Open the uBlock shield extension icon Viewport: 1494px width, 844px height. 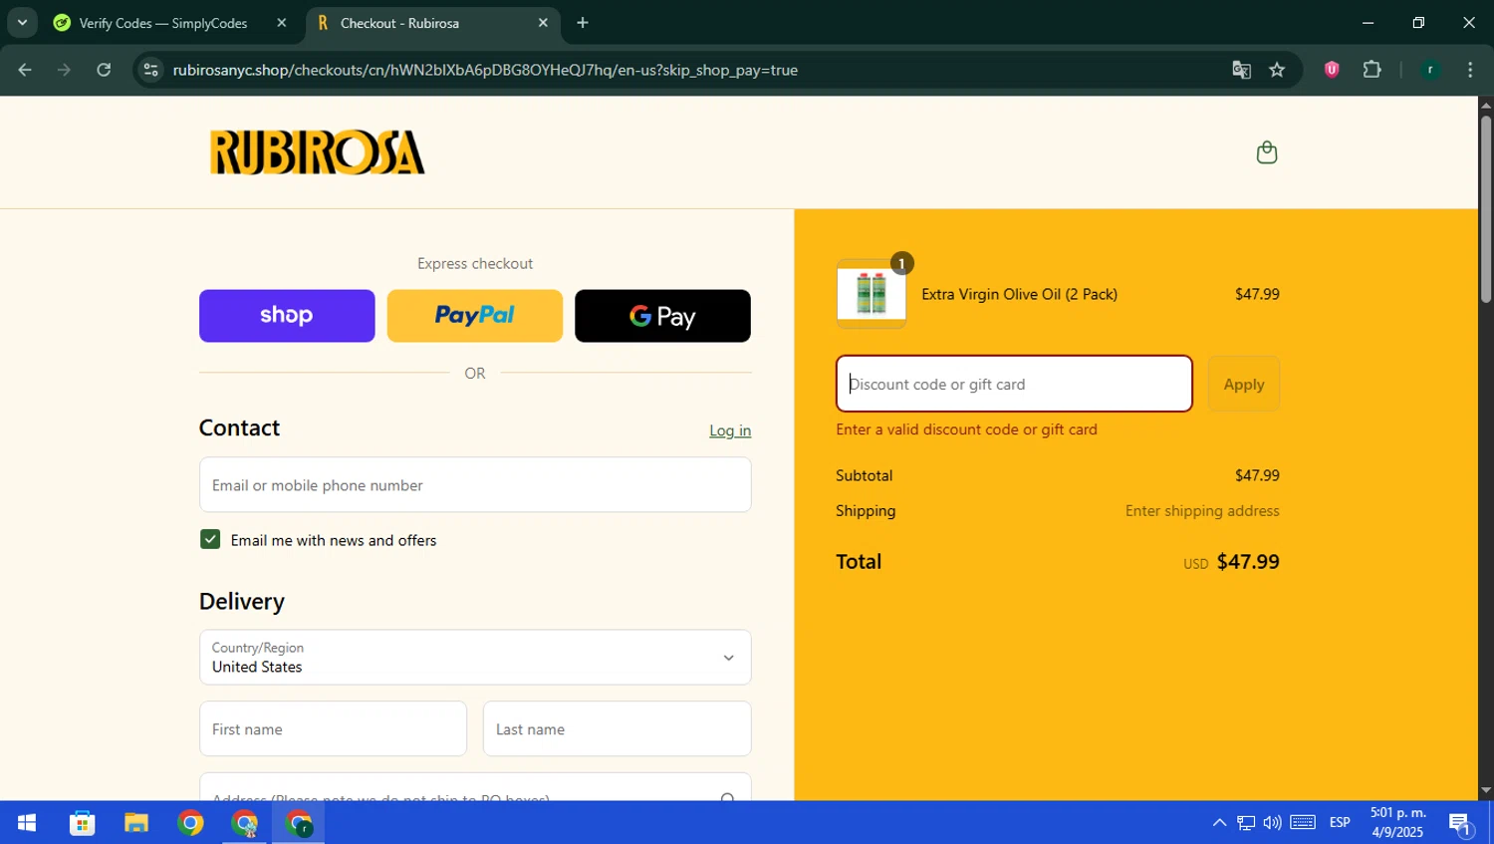point(1332,70)
